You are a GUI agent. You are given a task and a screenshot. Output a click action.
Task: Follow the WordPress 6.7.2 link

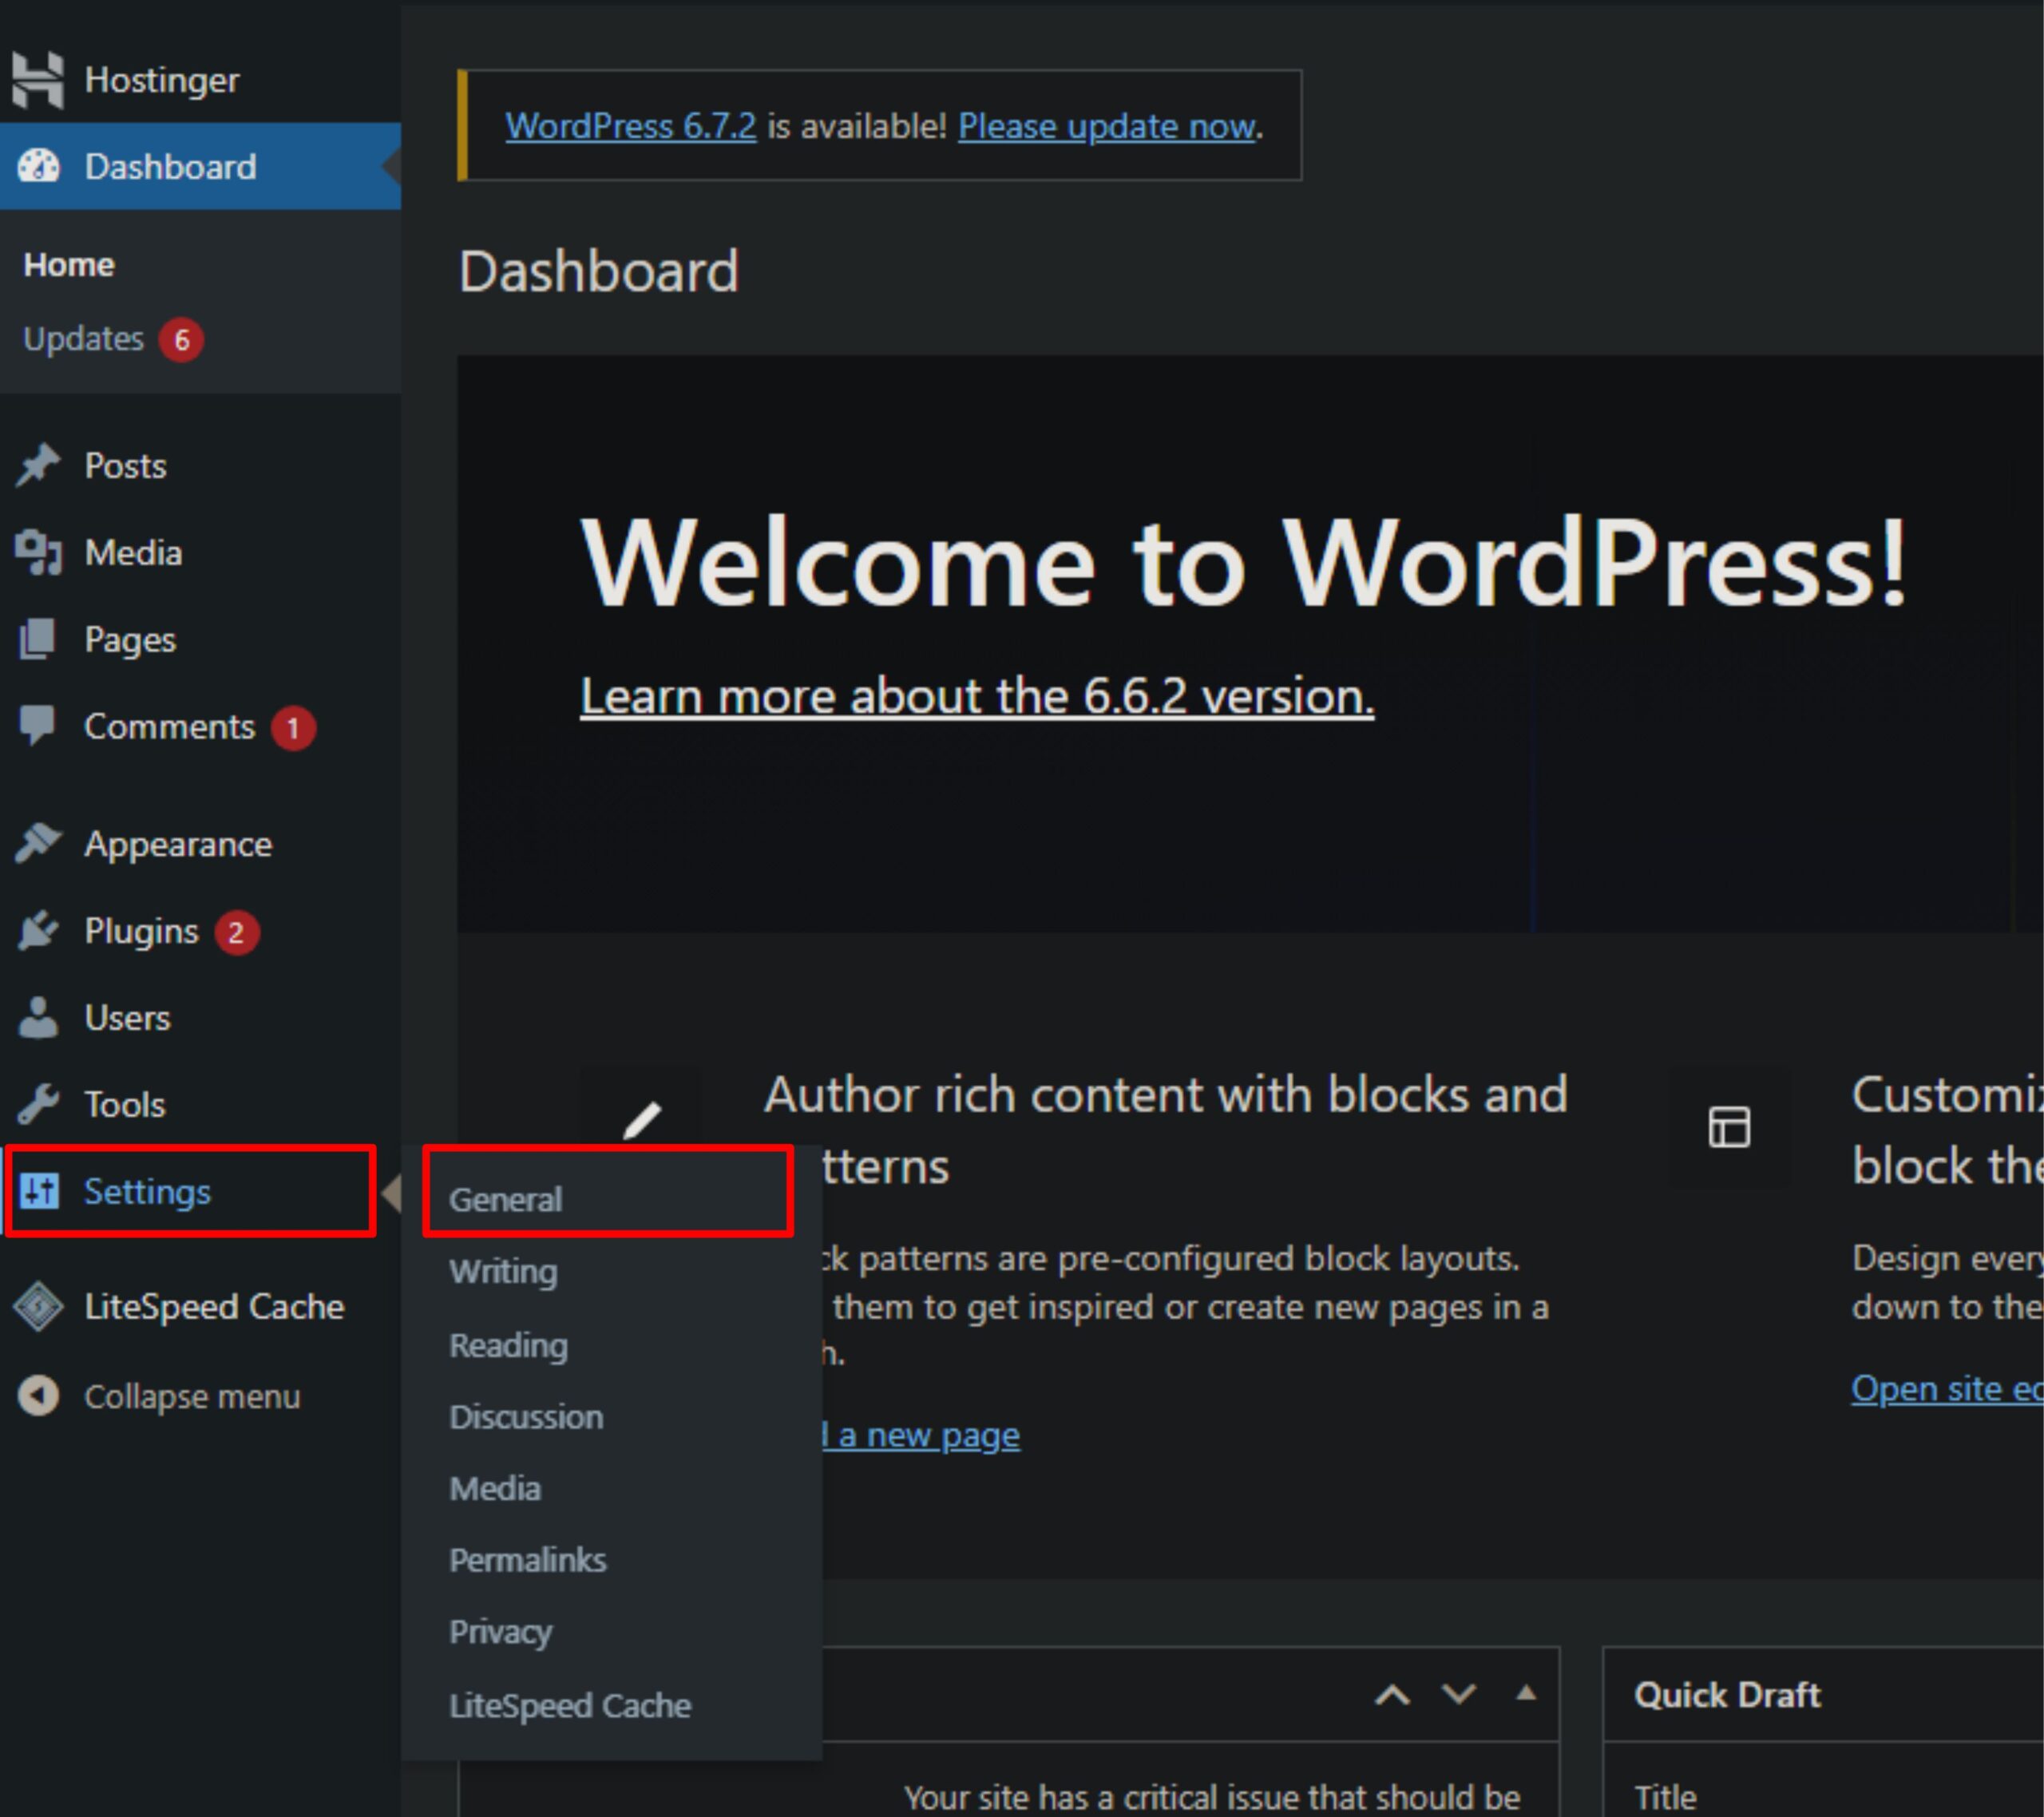click(631, 126)
